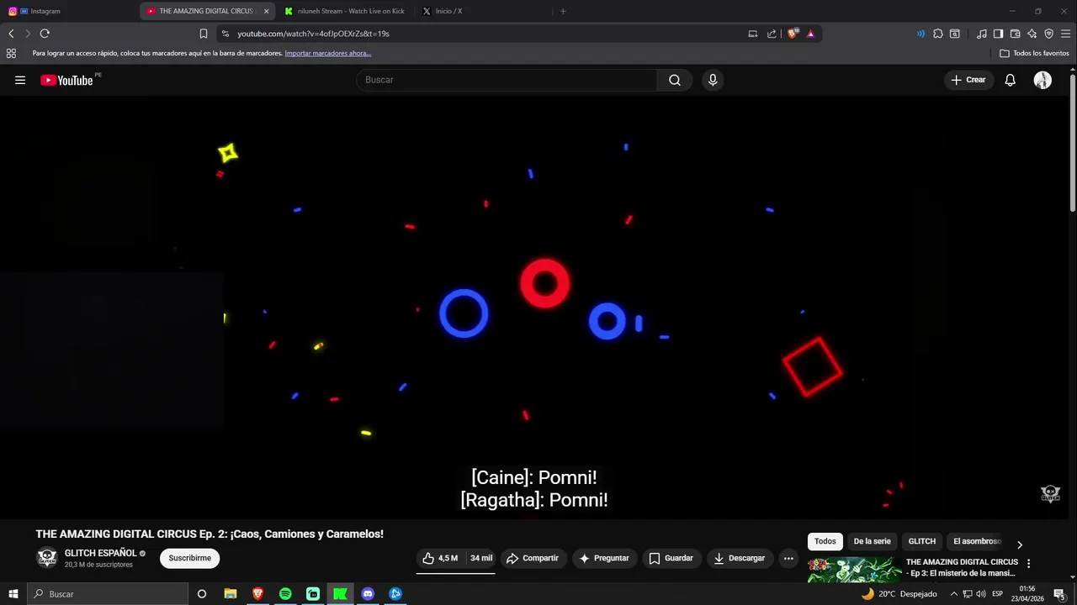Open the extensions puzzle icon

click(938, 34)
